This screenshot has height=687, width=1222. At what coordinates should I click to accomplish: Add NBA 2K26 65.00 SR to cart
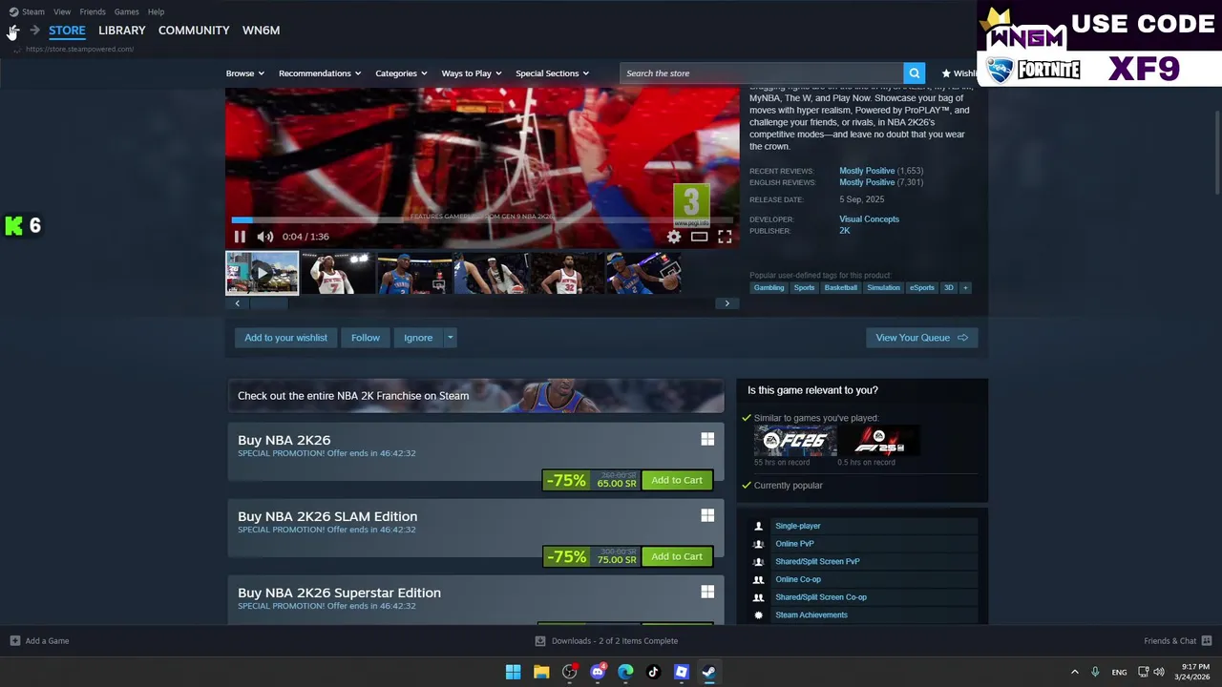click(x=677, y=480)
